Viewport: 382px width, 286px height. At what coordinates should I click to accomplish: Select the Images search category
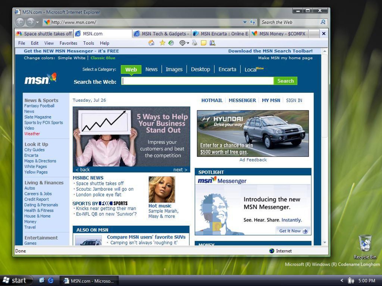tap(174, 69)
